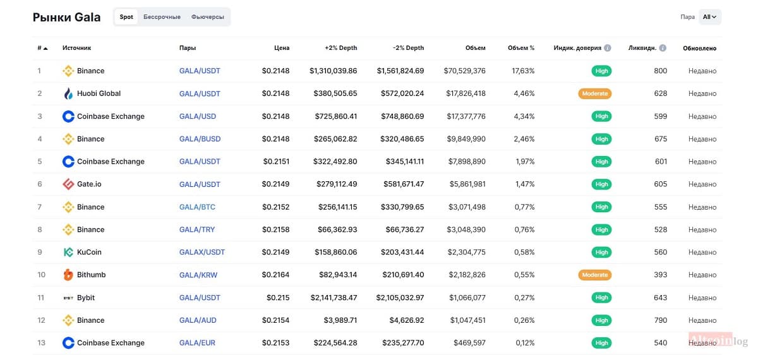
Task: Click volume value $70,529,376
Action: point(465,71)
